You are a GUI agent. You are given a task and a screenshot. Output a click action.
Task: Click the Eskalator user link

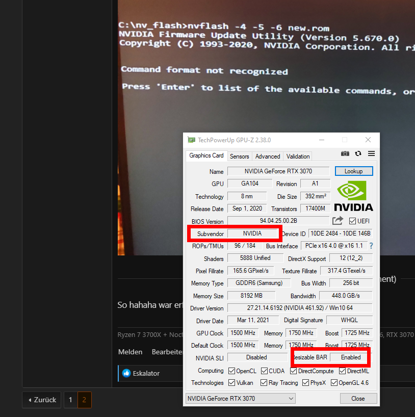[146, 373]
